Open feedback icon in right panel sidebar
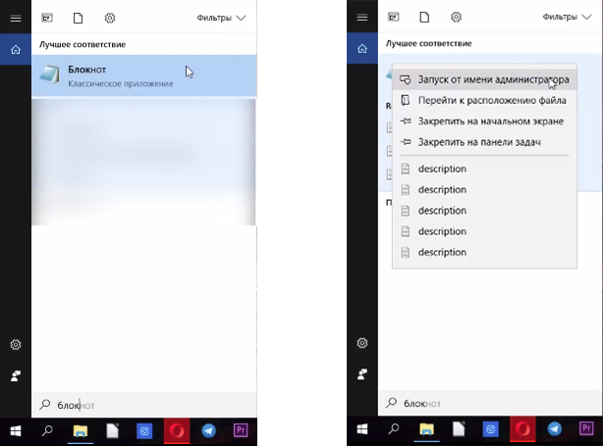603x446 pixels. click(x=361, y=373)
